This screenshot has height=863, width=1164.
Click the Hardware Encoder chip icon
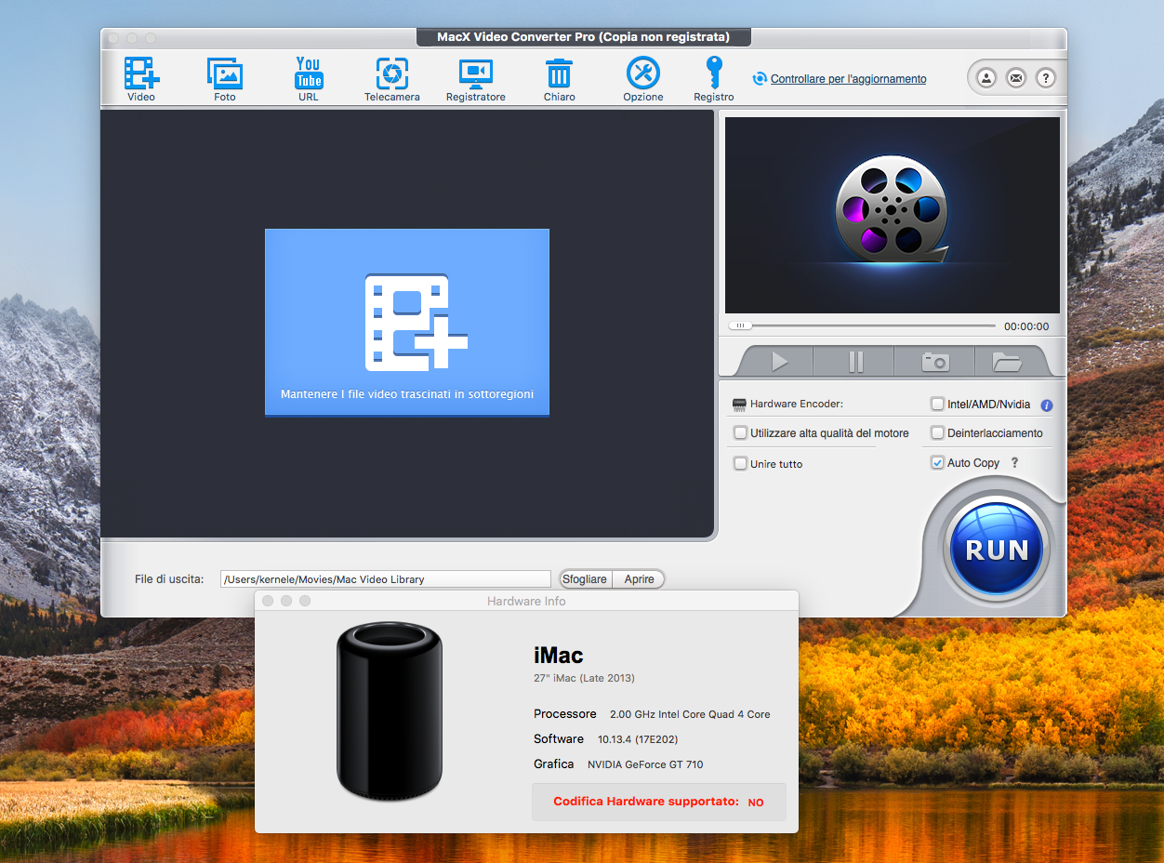[x=739, y=405]
